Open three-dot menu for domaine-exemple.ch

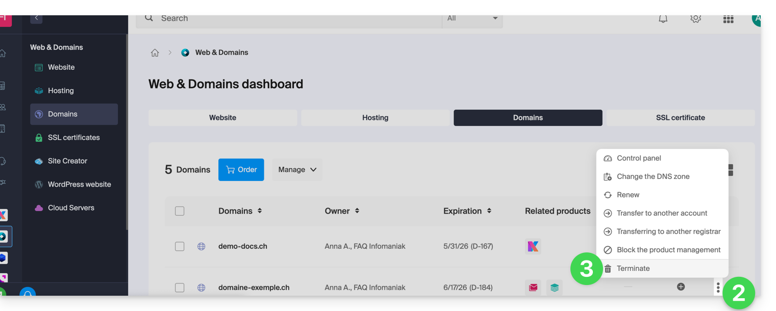tap(718, 288)
